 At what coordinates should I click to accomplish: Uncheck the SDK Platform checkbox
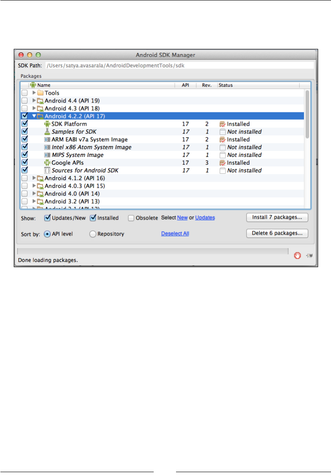pyautogui.click(x=24, y=124)
